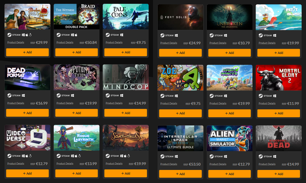Add Interstellar Space Ultimate Bundle
This screenshot has width=306, height=183.
tap(180, 174)
